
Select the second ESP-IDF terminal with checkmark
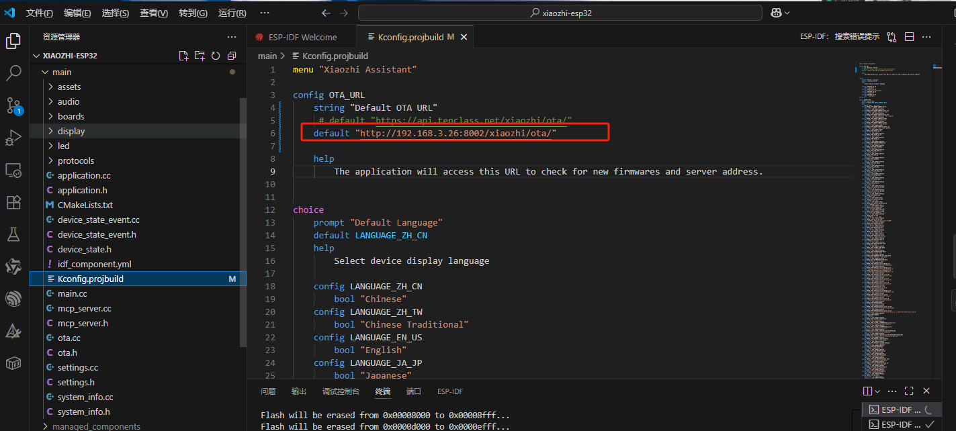[900, 424]
